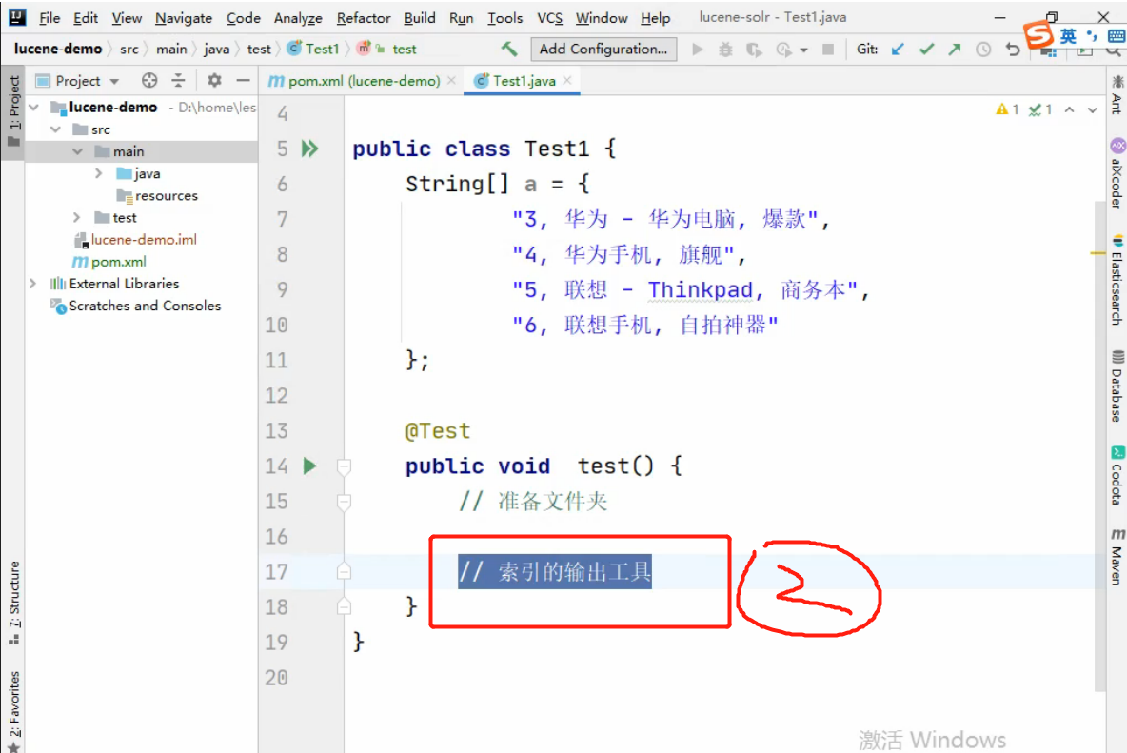Screen dimensions: 1127x753
Task: Close the pom.xml tab
Action: pos(451,81)
